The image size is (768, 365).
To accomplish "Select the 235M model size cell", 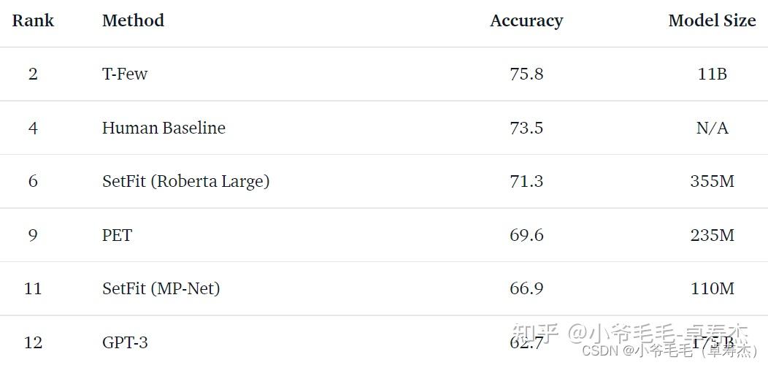I will 712,235.
